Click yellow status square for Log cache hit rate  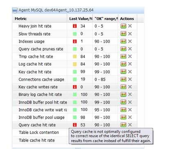[75, 64]
